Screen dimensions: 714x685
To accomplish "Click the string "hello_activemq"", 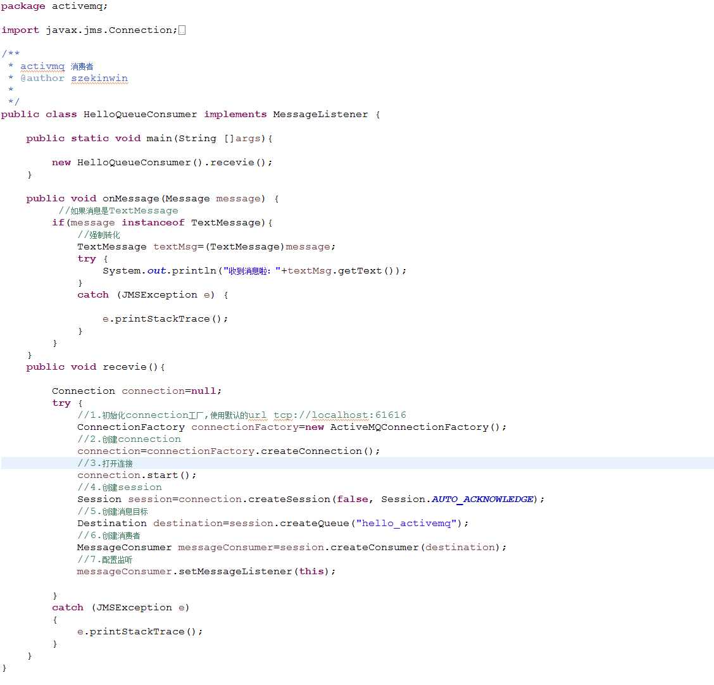I will [406, 524].
